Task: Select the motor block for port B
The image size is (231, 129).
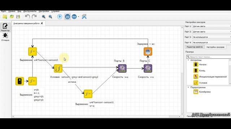Action: point(122,68)
